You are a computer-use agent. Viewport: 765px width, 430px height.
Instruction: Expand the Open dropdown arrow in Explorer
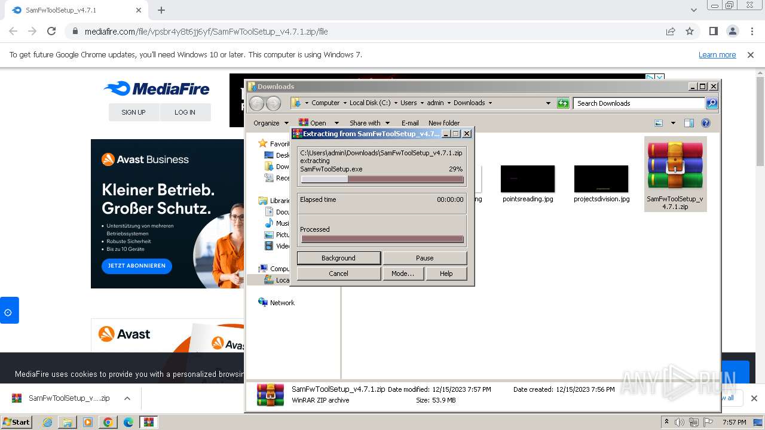336,123
